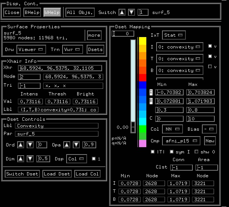Decrease Dim with the down arrow
The image size is (229, 207).
pyautogui.click(x=30, y=159)
